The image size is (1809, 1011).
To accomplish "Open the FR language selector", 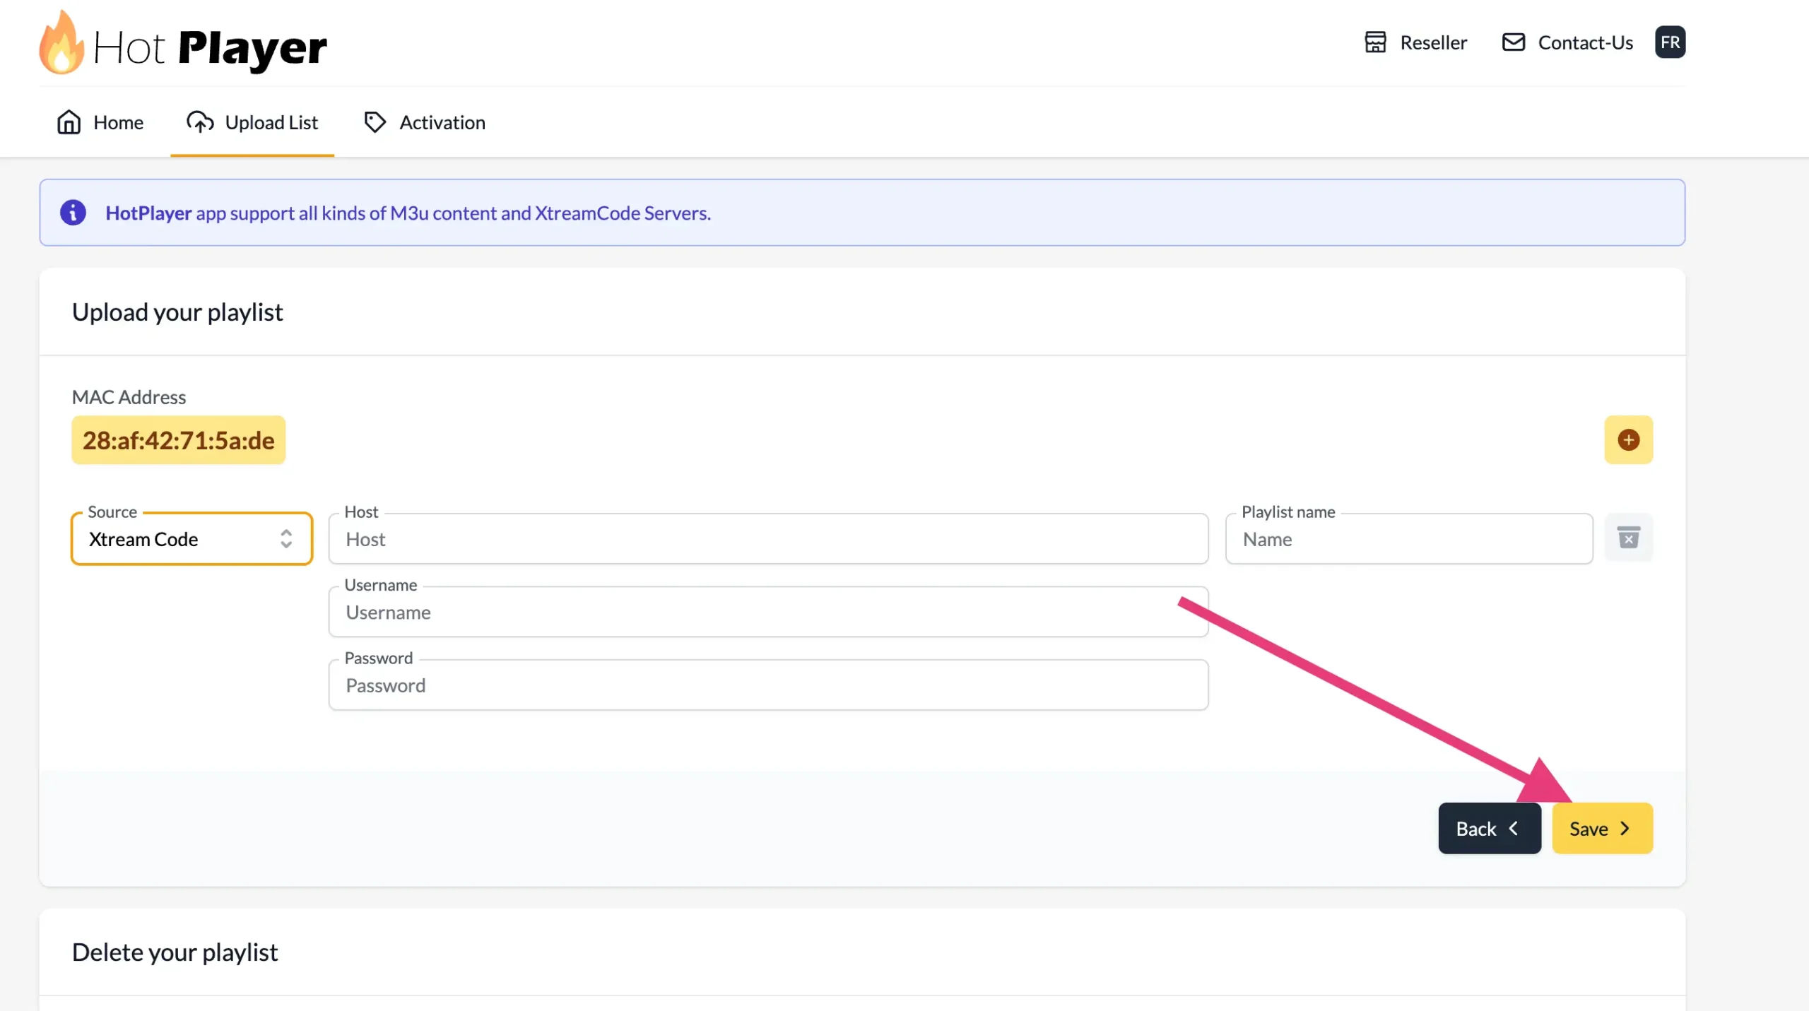I will coord(1670,42).
